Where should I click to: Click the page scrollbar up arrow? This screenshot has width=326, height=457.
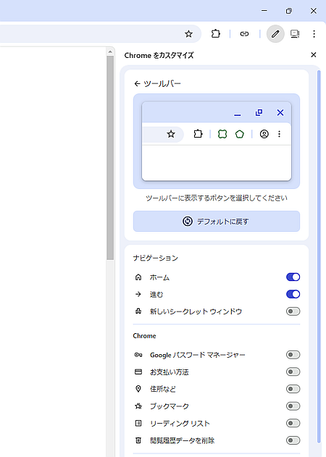pyautogui.click(x=110, y=51)
